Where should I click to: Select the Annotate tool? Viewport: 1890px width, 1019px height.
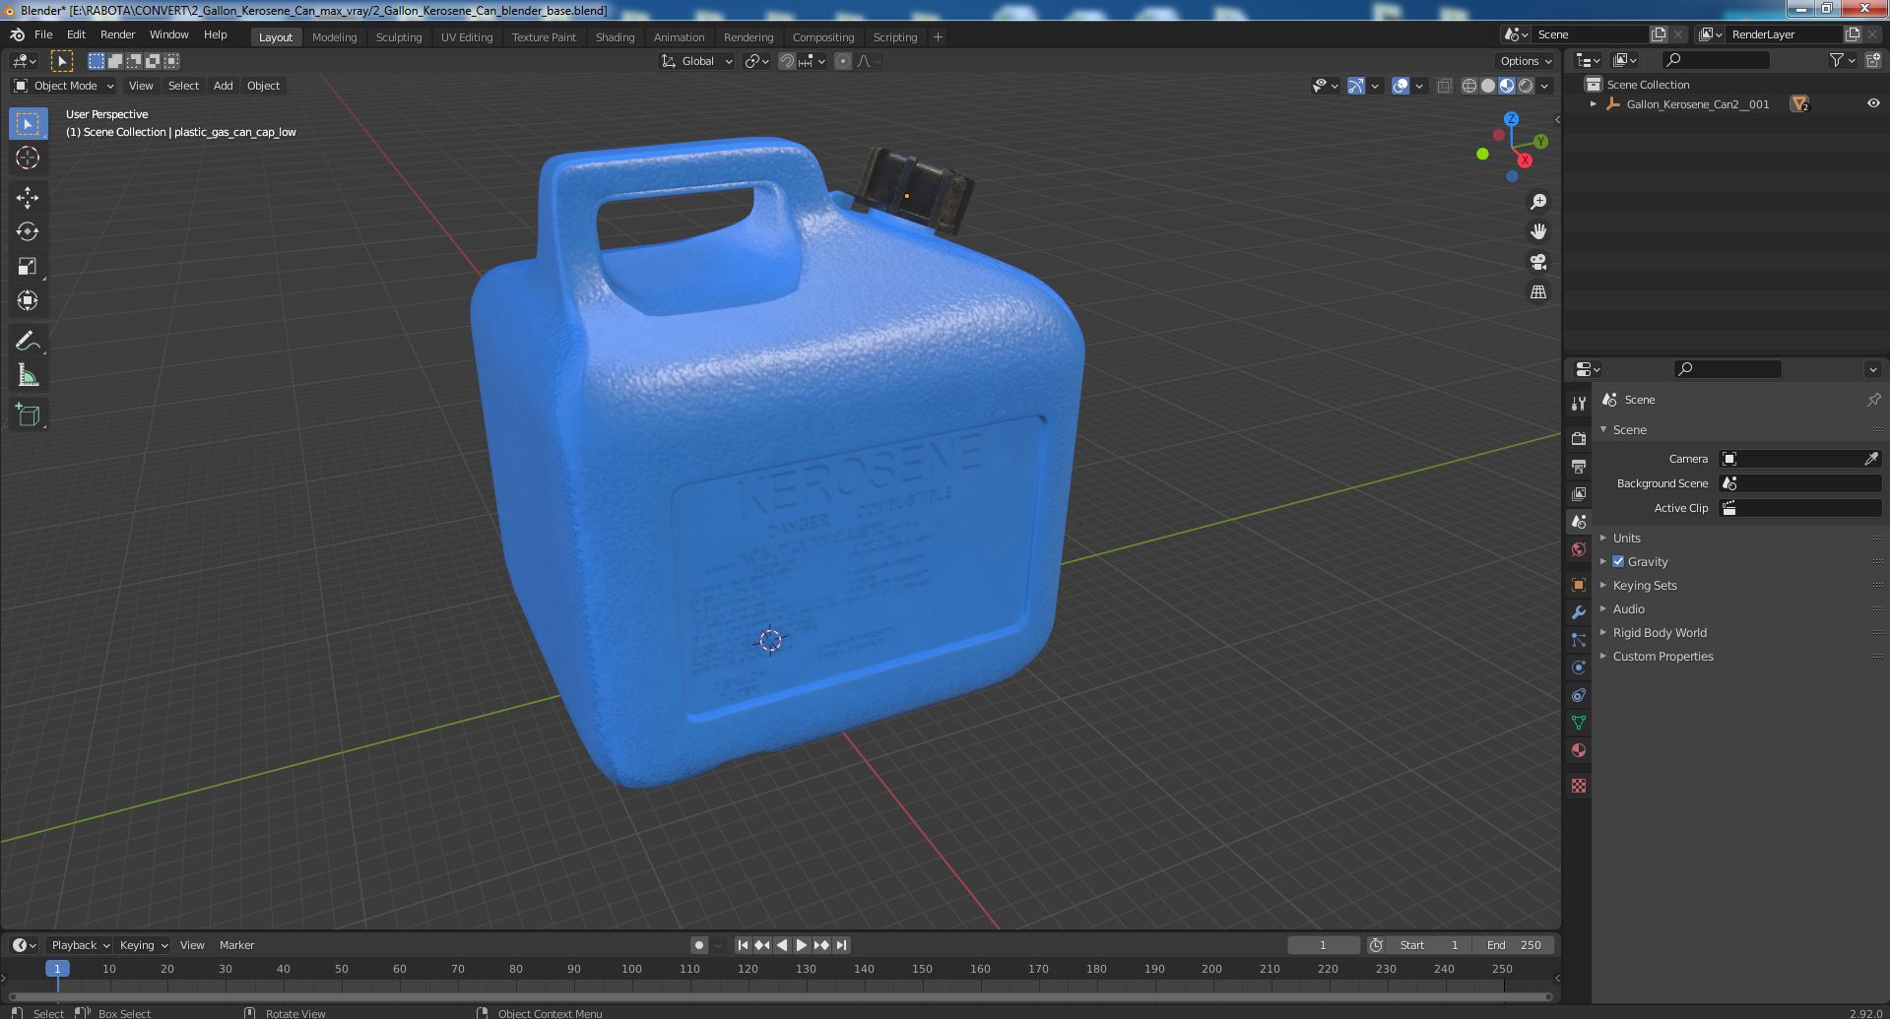click(28, 341)
